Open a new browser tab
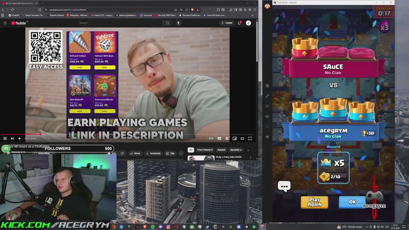This screenshot has height=230, width=409. [x=42, y=3]
